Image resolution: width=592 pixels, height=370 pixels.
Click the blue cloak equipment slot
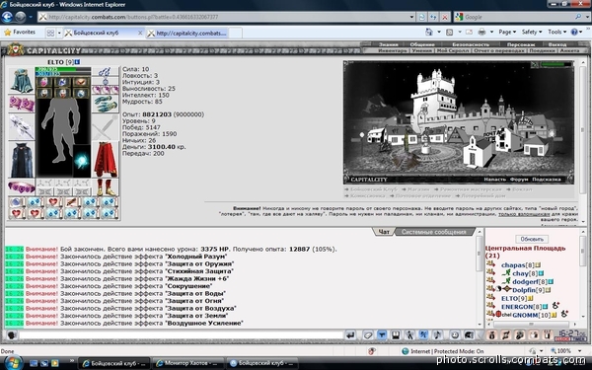(21, 160)
